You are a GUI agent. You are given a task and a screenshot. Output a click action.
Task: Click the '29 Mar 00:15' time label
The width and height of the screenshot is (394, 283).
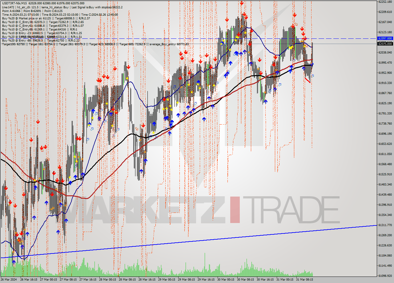(167, 280)
